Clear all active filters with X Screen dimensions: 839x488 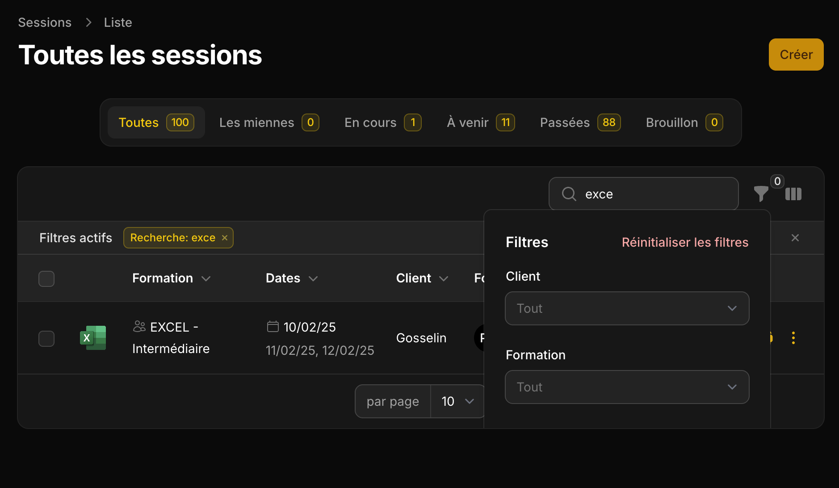(795, 238)
